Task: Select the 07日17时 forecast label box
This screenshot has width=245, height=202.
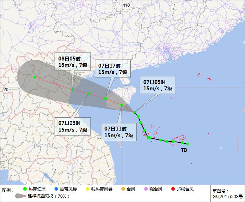Action: [113, 69]
